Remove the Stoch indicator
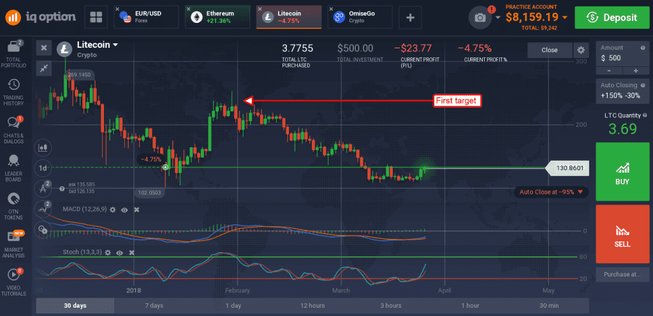Image resolution: width=653 pixels, height=316 pixels. coord(131,252)
